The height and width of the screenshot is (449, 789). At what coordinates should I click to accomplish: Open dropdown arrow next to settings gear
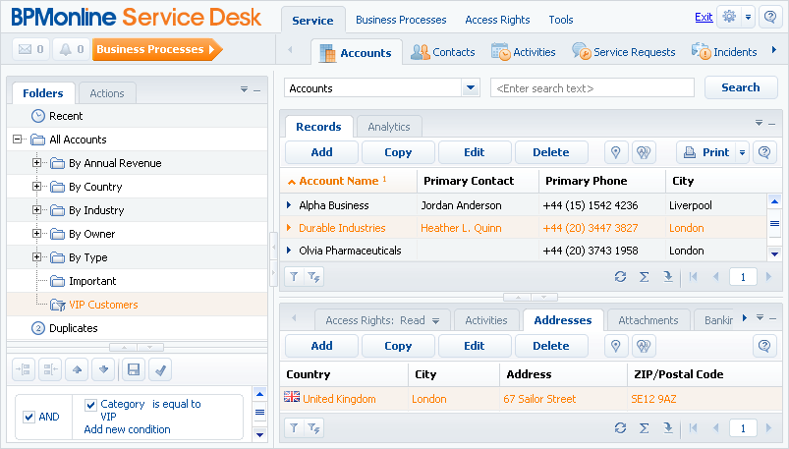click(x=749, y=17)
